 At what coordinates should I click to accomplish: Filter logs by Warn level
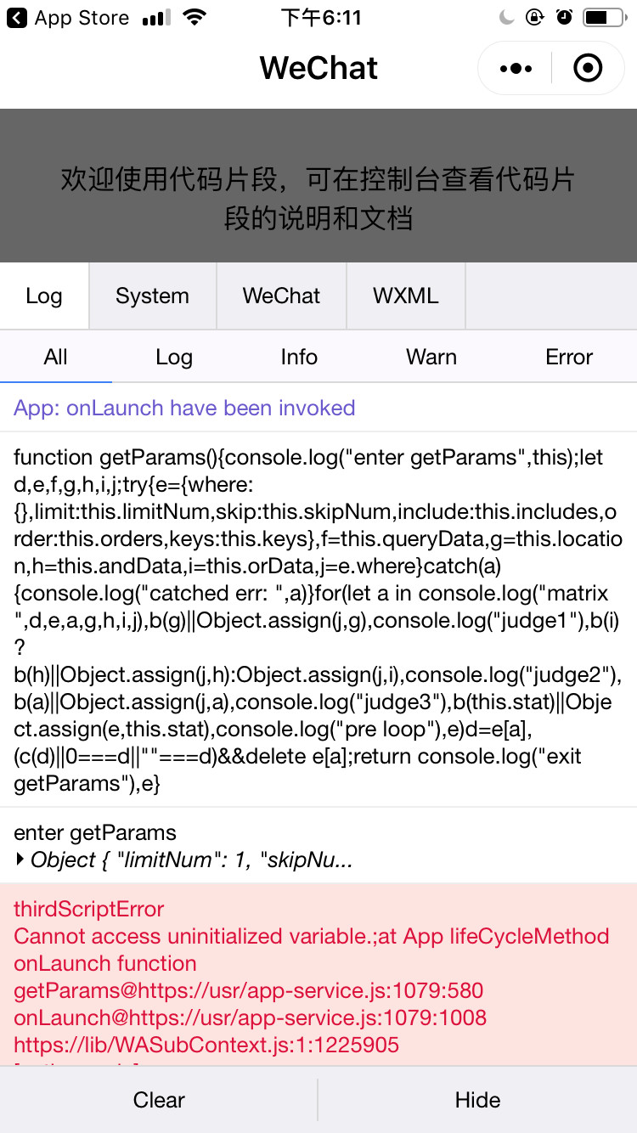(431, 357)
